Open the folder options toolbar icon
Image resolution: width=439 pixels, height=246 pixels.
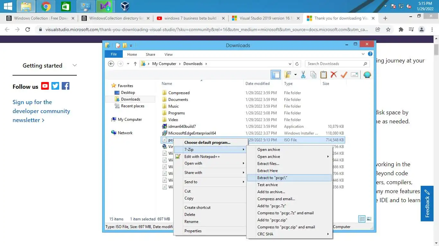(x=288, y=75)
